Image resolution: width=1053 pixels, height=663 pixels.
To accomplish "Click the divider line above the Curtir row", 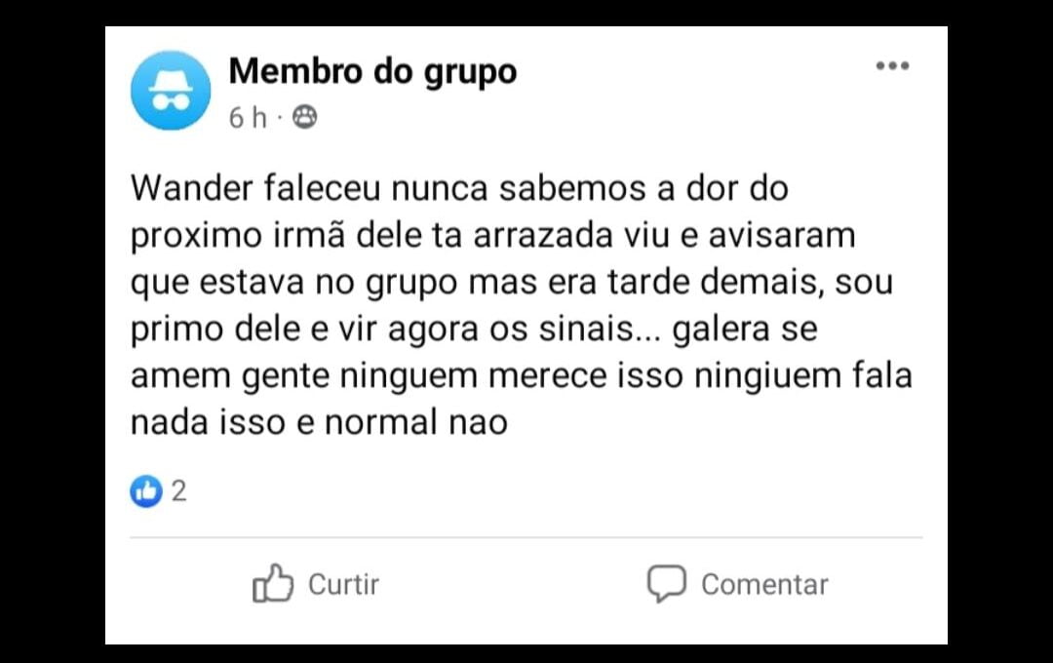I will 526,537.
